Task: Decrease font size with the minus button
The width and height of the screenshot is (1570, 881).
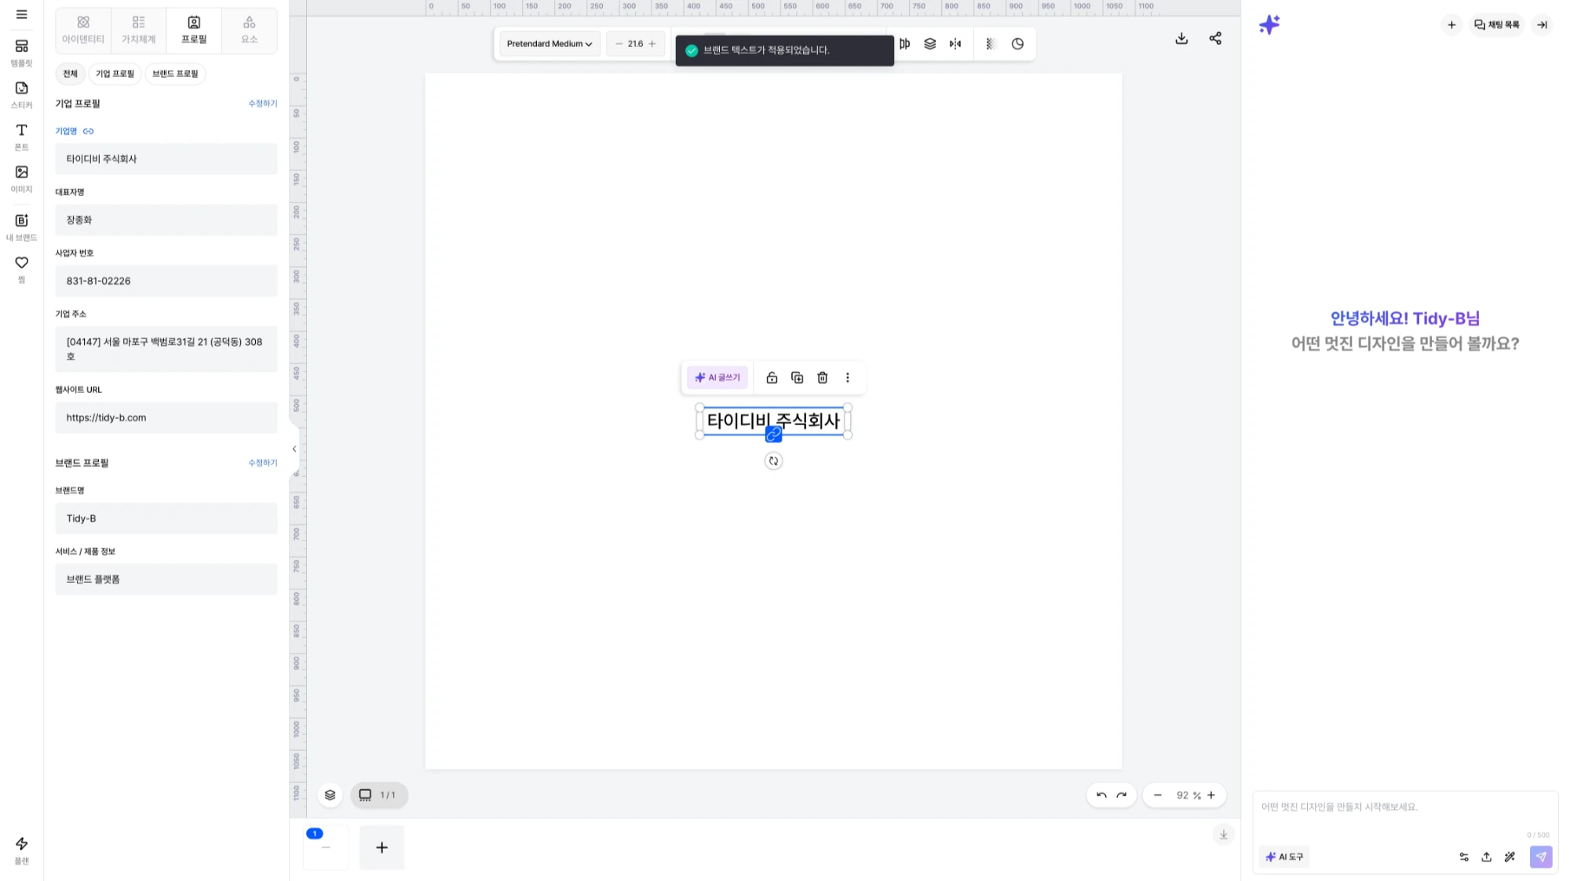Action: (x=619, y=44)
